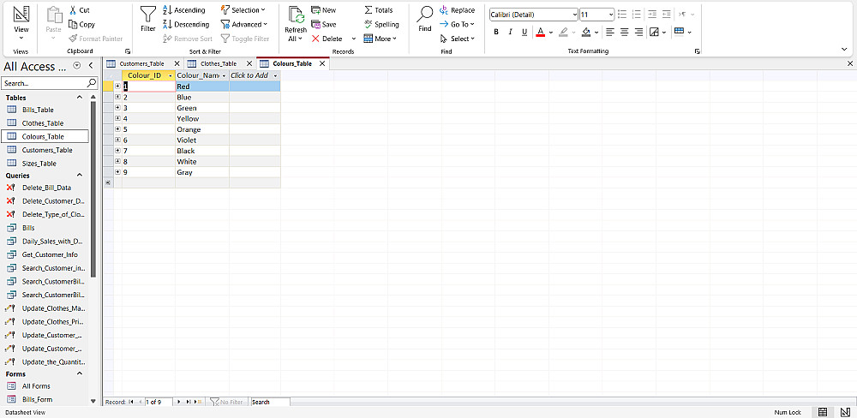
Task: Open the font name combo box
Action: point(533,15)
